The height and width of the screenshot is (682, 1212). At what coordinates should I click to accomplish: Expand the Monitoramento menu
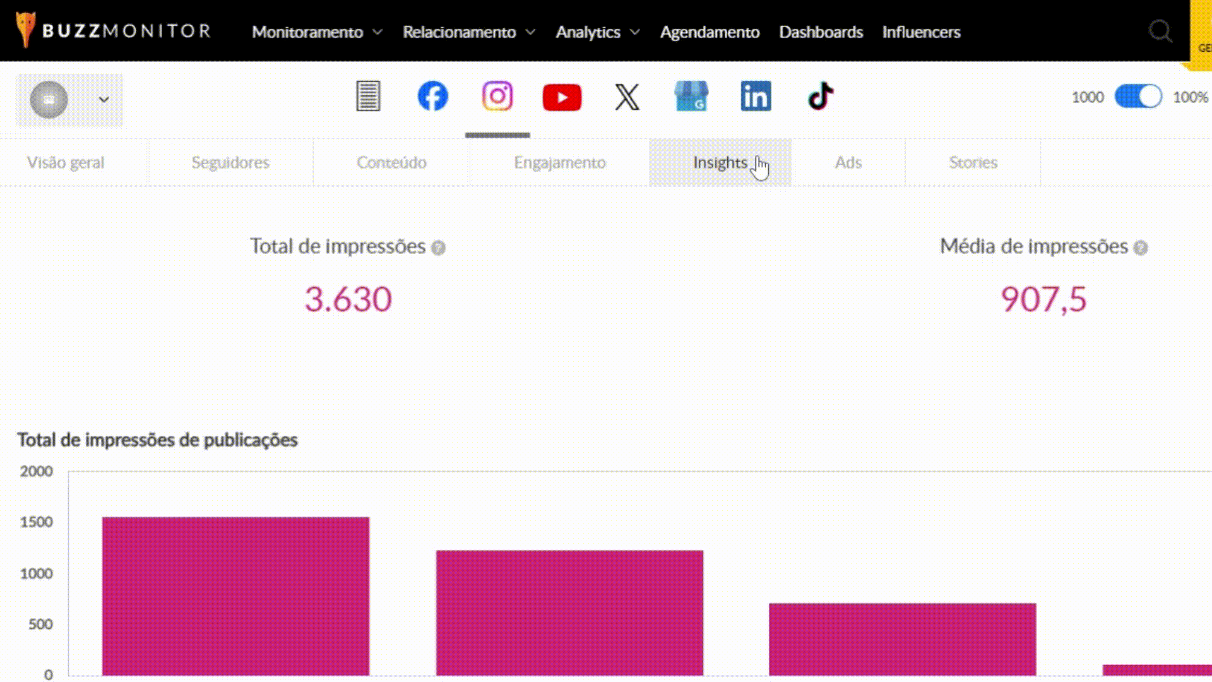click(317, 32)
